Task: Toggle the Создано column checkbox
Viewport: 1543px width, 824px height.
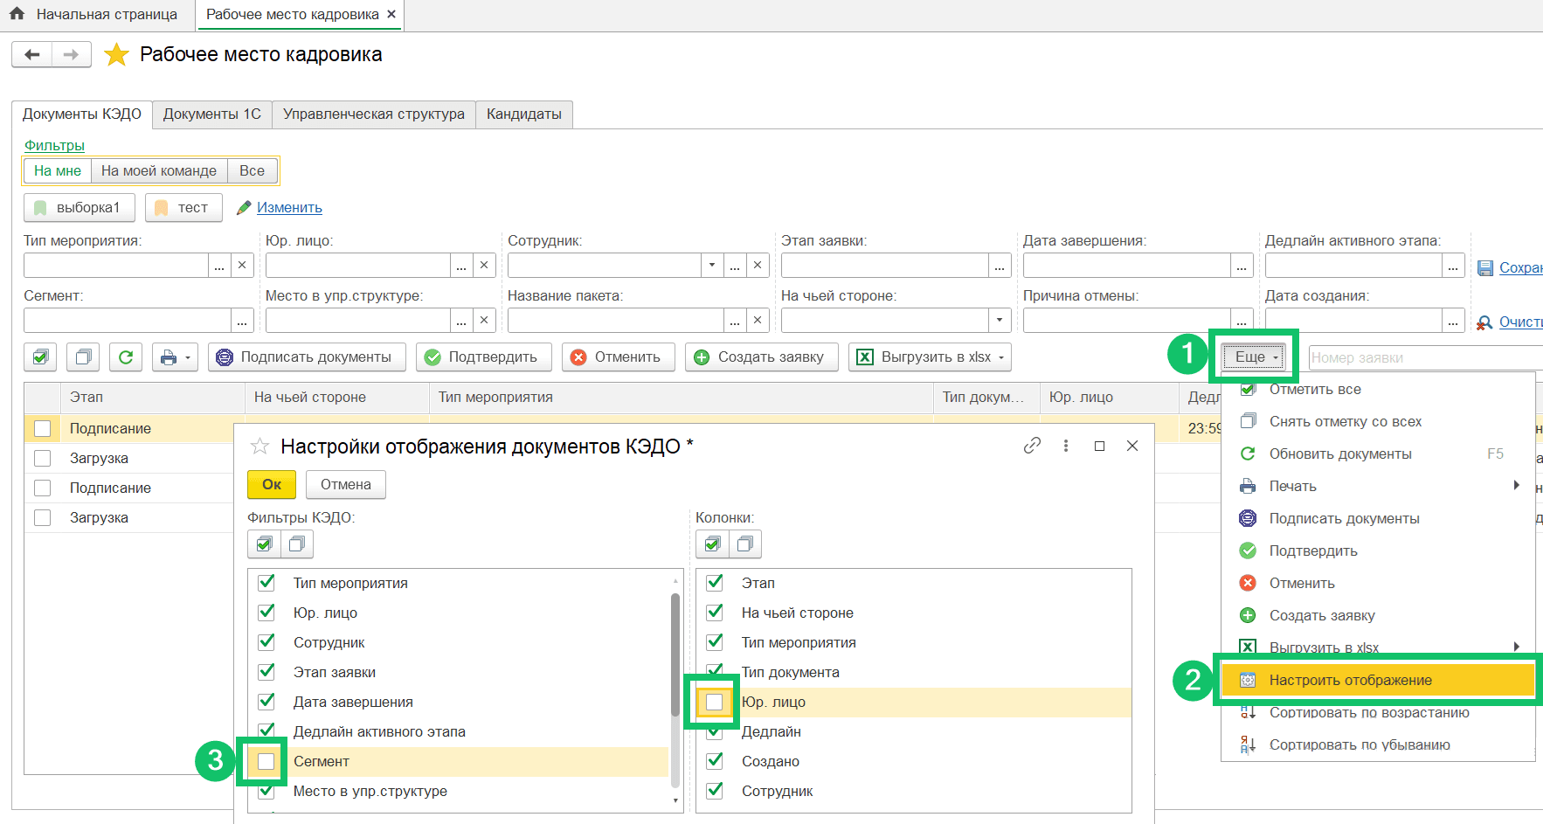Action: pos(715,761)
